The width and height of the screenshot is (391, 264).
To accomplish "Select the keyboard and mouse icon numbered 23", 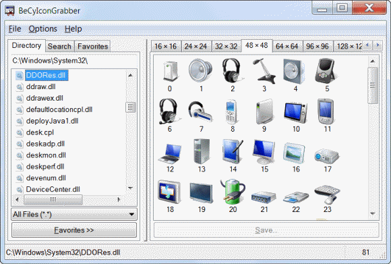I will [x=327, y=195].
